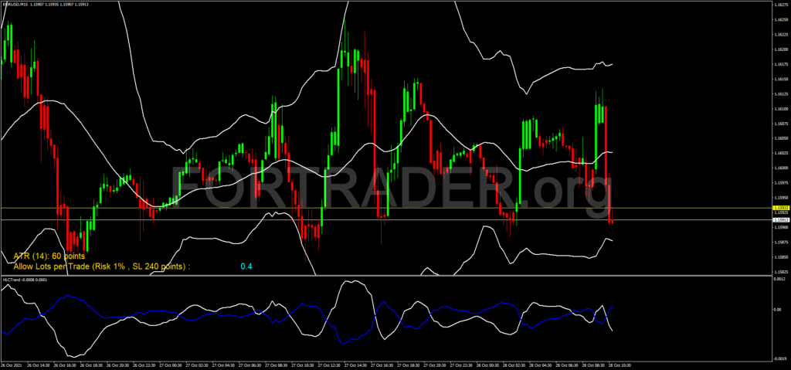Click the 28 Oct 10:30 time axis label
Screen dimensions: 791x370
(619, 365)
